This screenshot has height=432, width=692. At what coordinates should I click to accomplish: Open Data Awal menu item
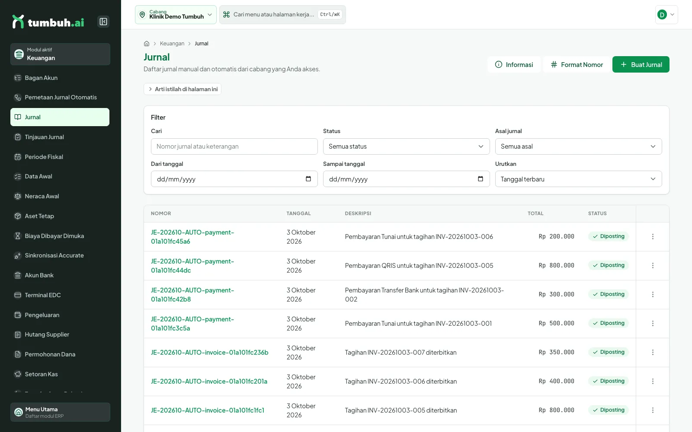[60, 176]
